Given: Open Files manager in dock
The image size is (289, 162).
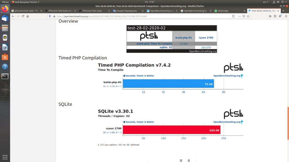Looking at the screenshot, I should pos(5,28).
